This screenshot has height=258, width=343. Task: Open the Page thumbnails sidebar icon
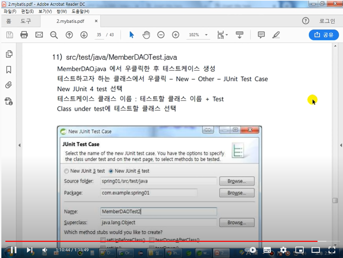(9, 54)
